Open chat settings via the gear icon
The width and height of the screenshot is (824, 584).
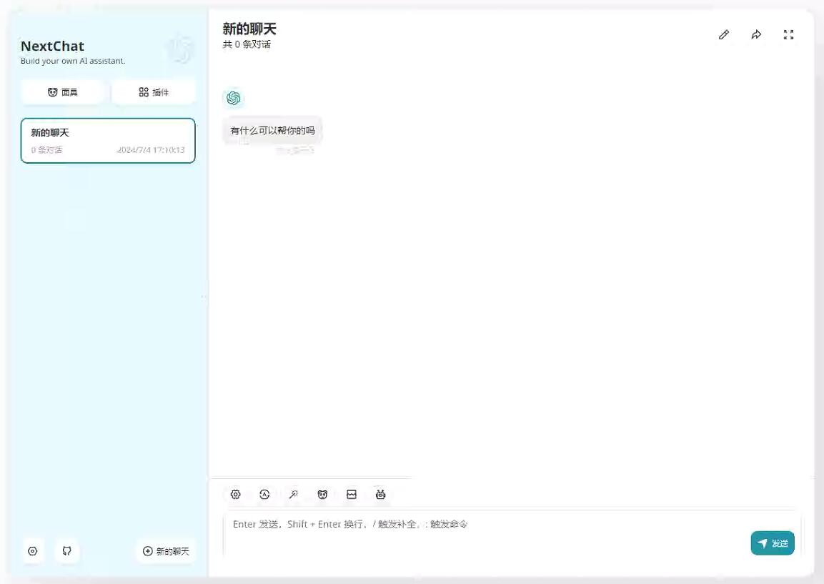(235, 494)
